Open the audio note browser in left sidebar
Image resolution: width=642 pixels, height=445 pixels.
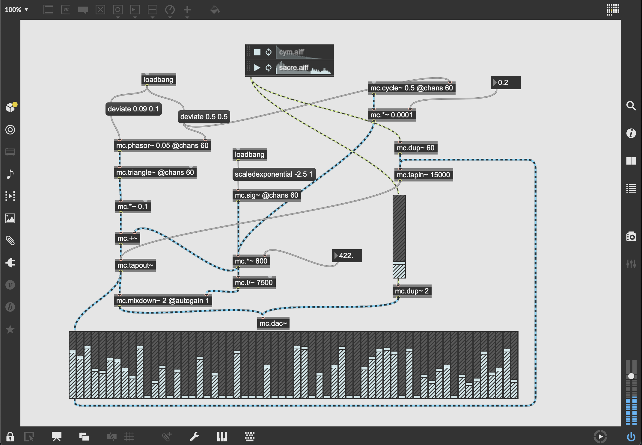click(10, 174)
